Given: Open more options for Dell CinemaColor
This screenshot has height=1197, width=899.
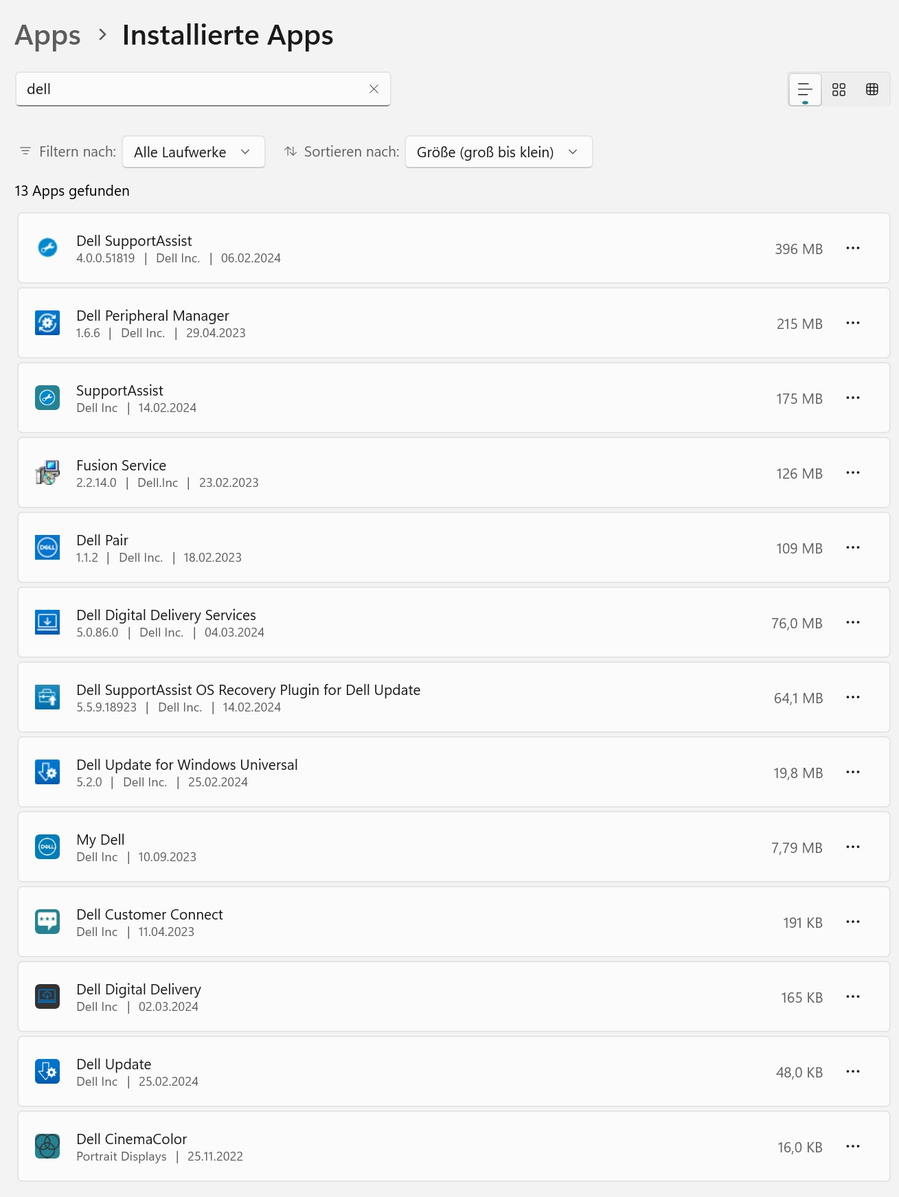Looking at the screenshot, I should click(x=853, y=1146).
